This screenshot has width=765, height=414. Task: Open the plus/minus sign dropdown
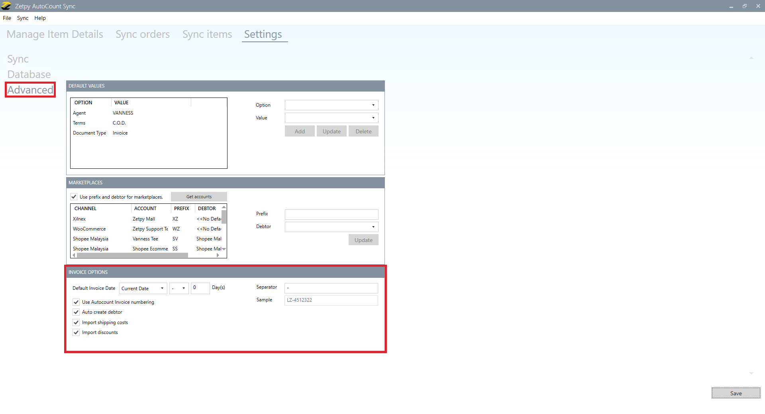[x=179, y=288]
